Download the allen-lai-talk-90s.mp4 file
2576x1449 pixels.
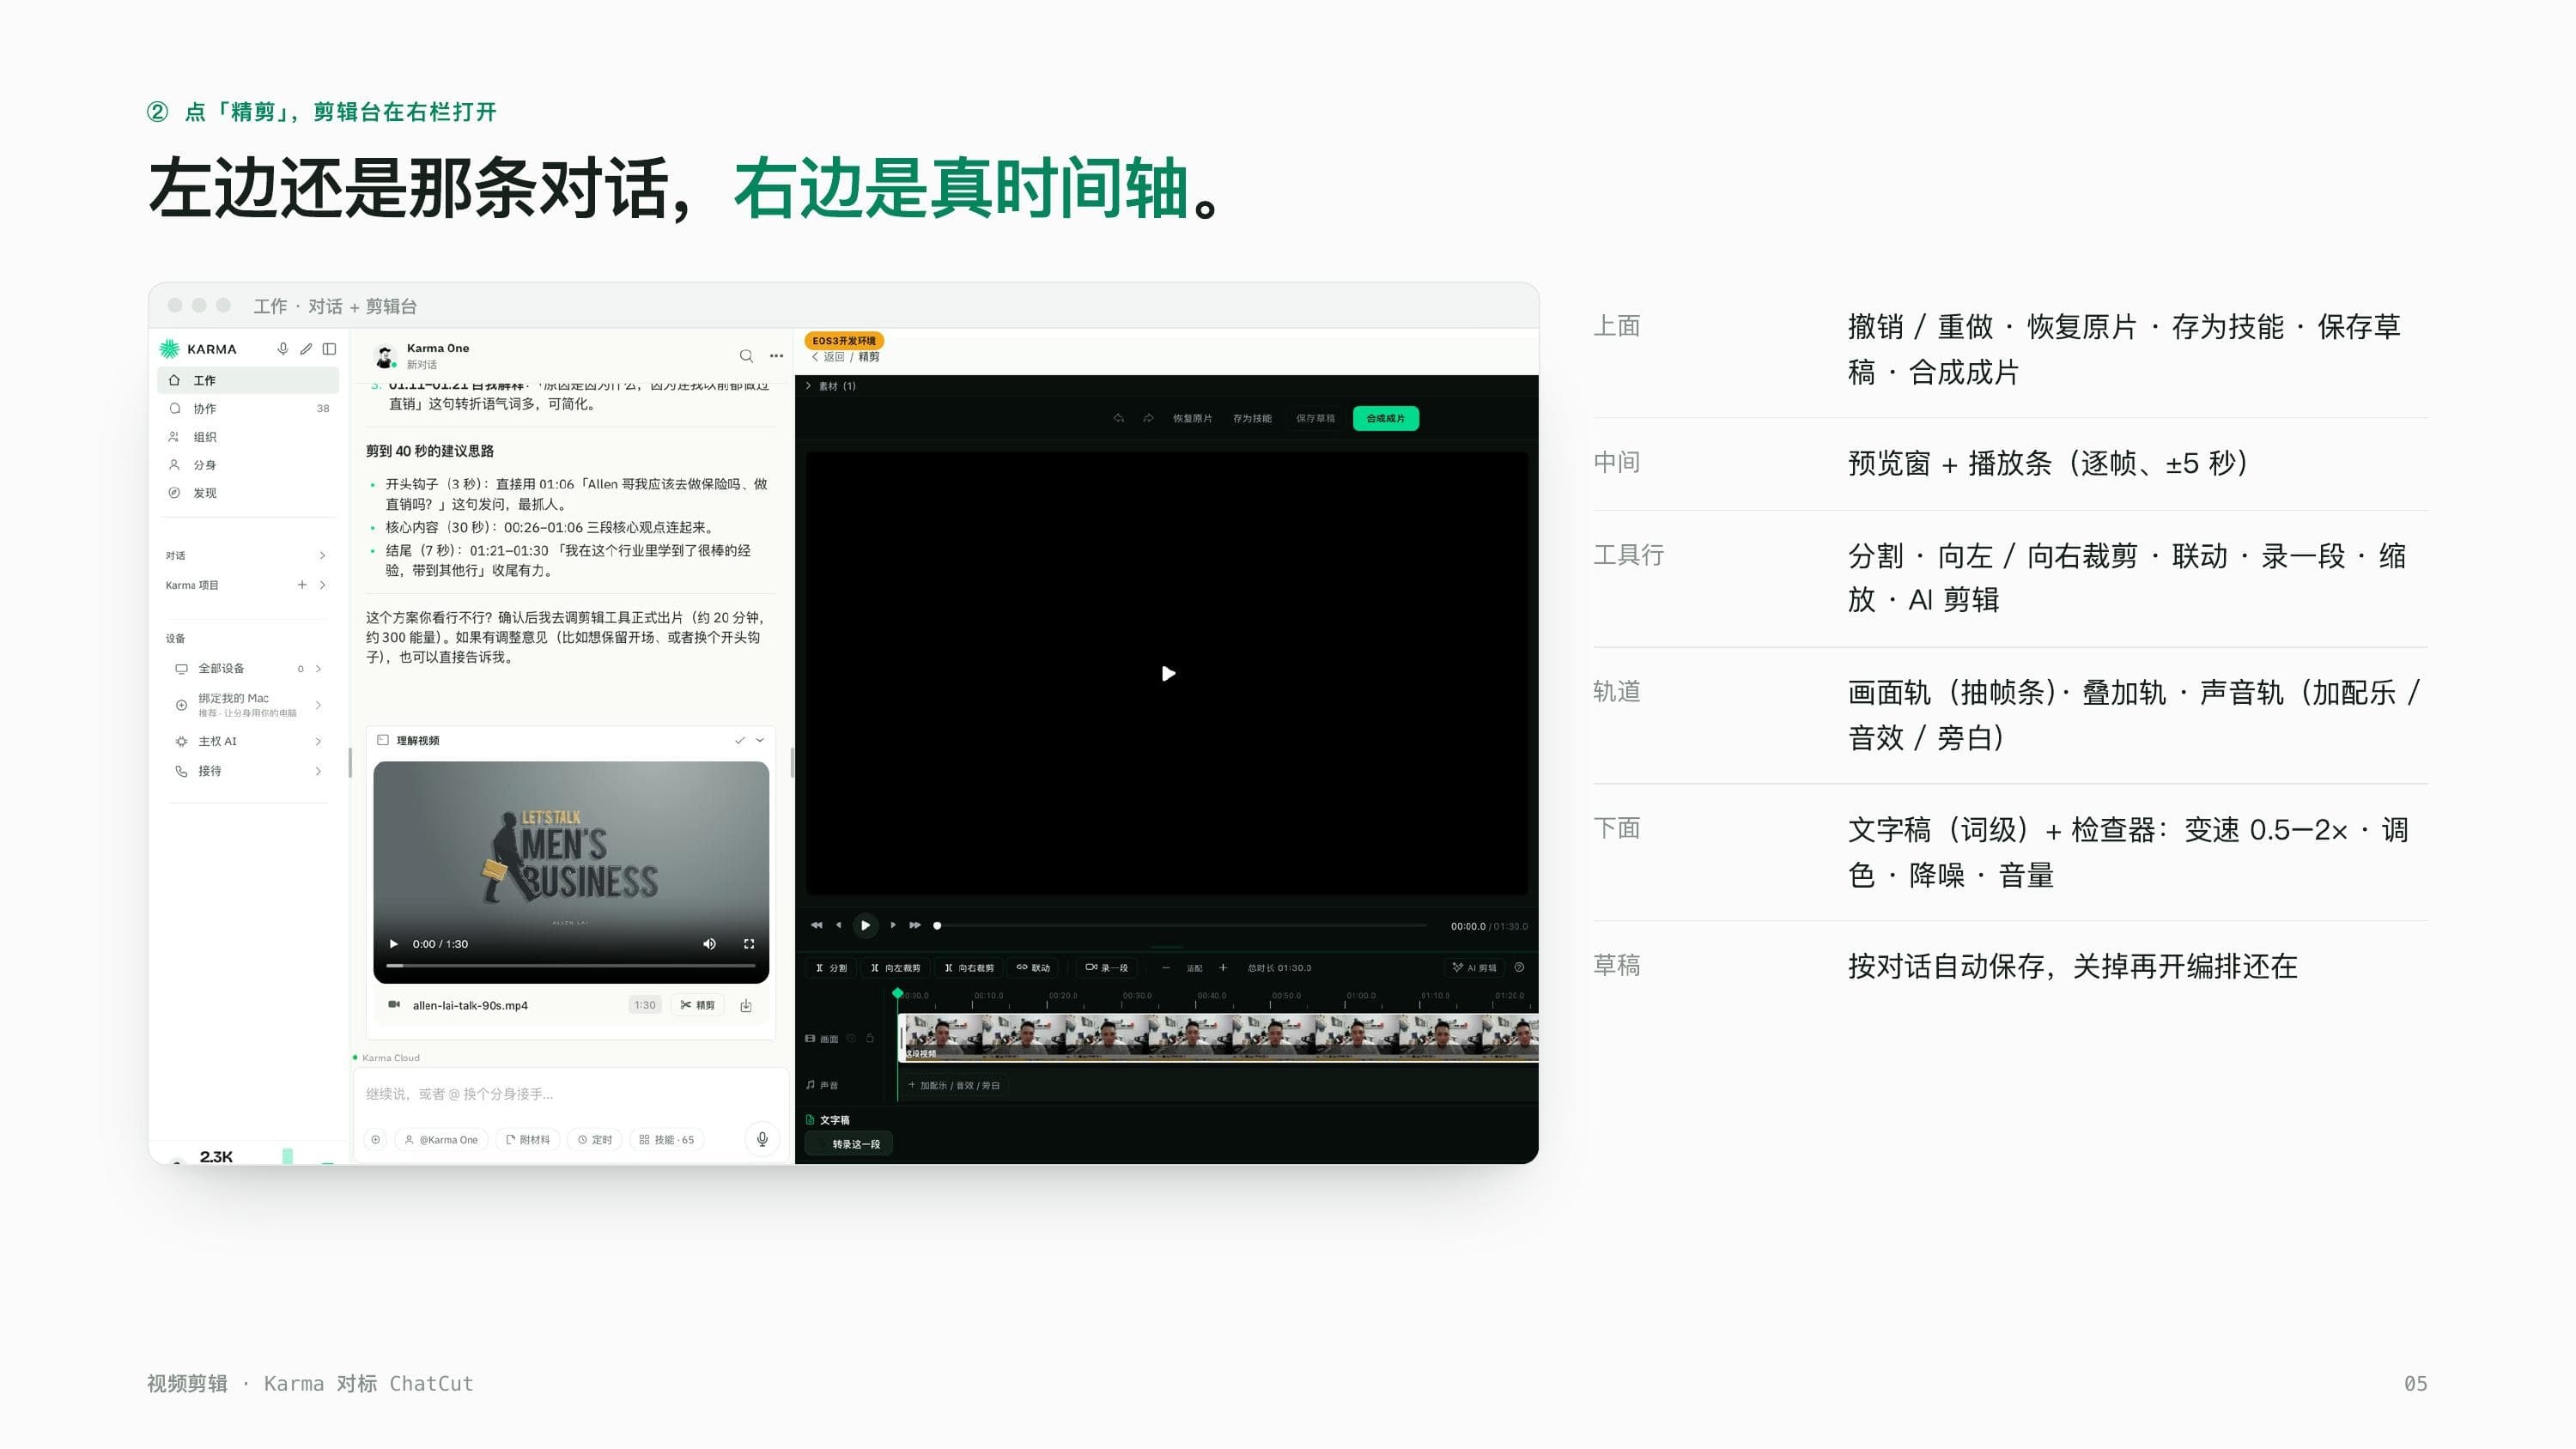(x=746, y=1005)
